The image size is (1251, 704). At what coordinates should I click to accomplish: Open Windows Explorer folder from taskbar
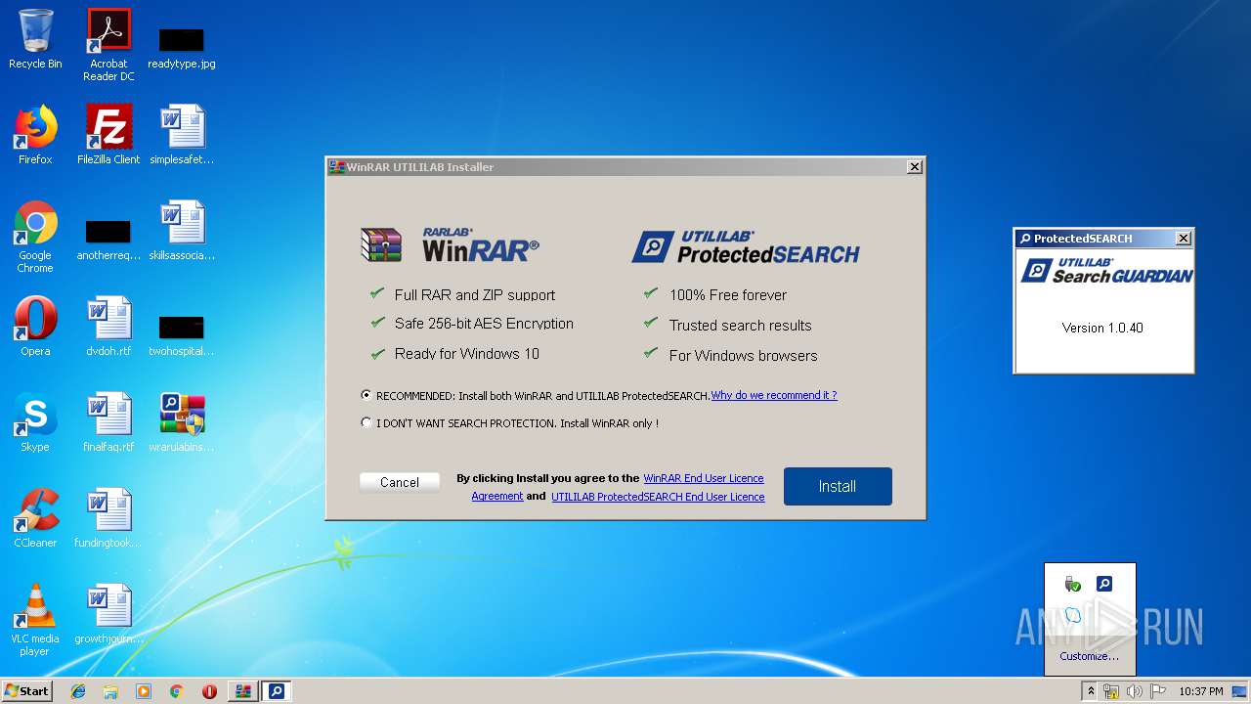tap(110, 691)
